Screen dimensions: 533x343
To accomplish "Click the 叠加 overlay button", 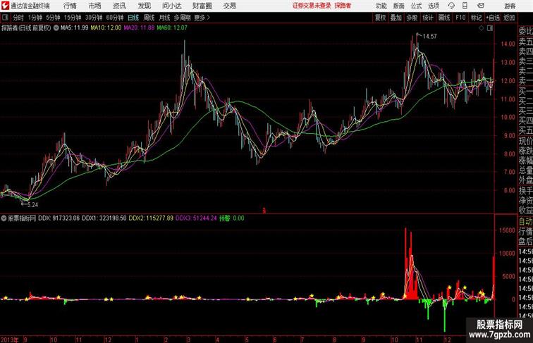I will tap(396, 18).
